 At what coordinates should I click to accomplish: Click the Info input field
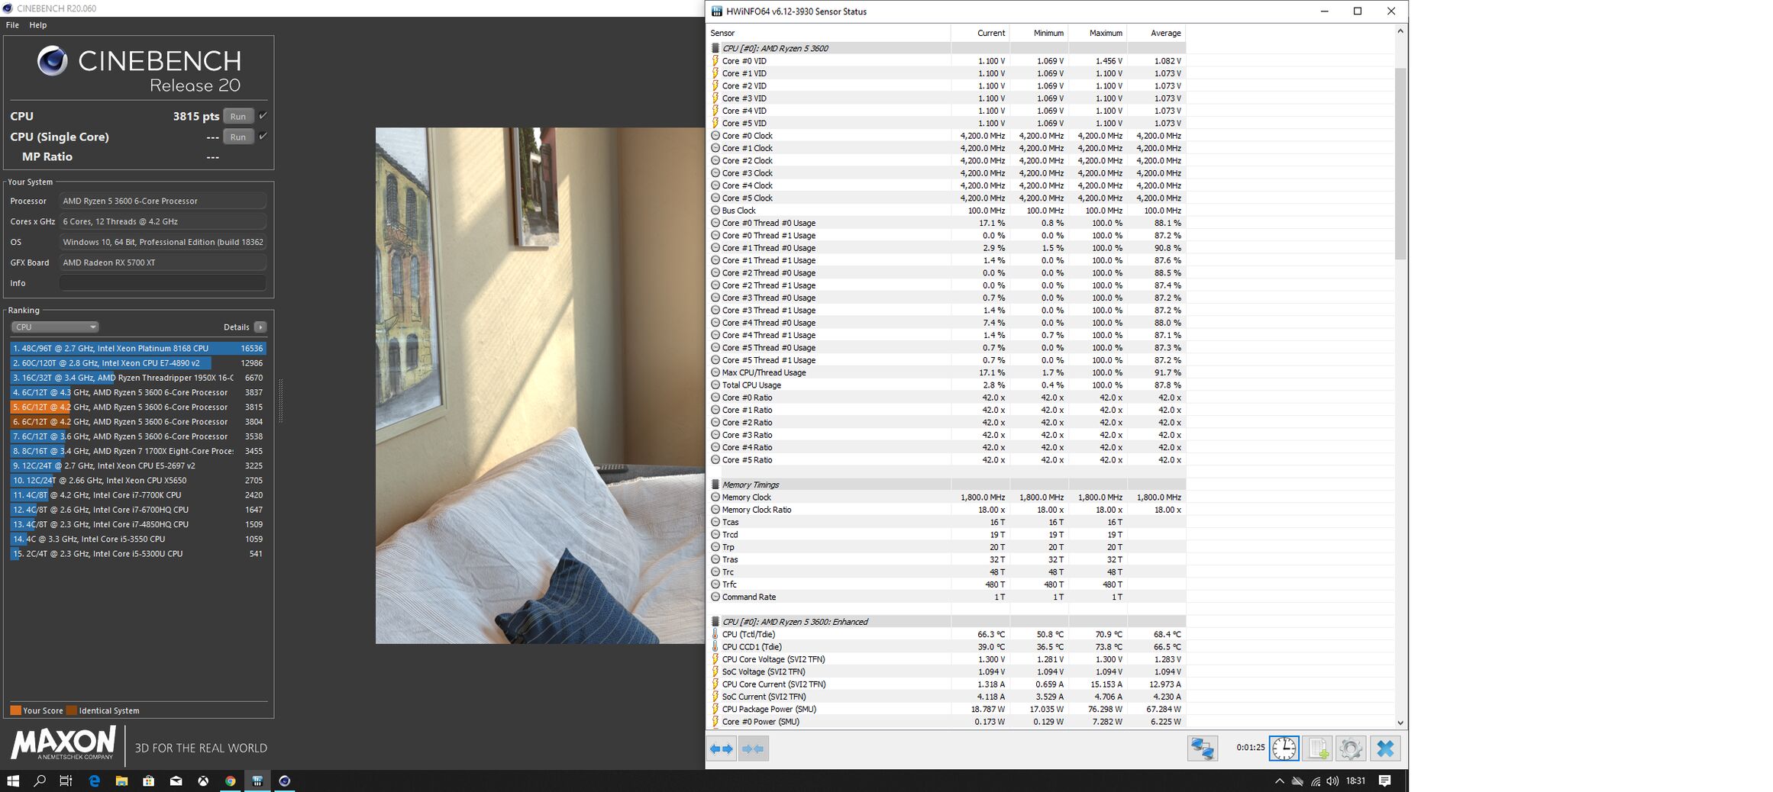pos(163,283)
